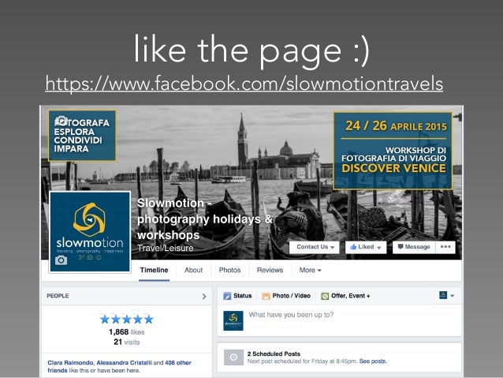Click the scheduled posts clock icon
This screenshot has width=503, height=378.
pyautogui.click(x=233, y=357)
